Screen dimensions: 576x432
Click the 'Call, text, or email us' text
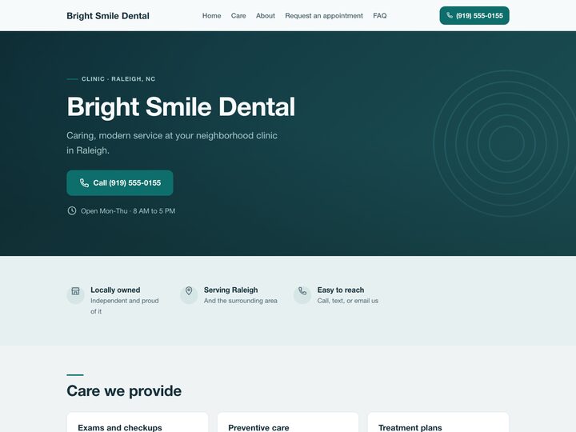[347, 301]
